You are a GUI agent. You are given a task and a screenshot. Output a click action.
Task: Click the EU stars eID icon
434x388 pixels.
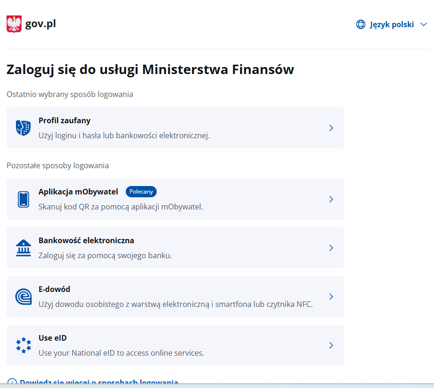[23, 345]
